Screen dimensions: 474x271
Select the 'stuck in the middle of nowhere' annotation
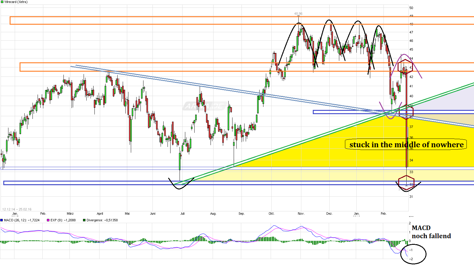406,145
